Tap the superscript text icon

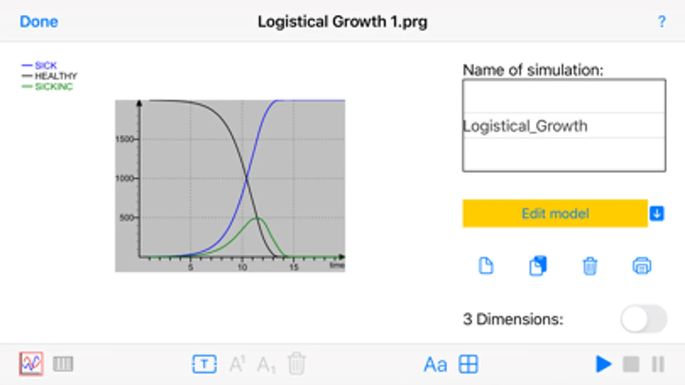[237, 364]
